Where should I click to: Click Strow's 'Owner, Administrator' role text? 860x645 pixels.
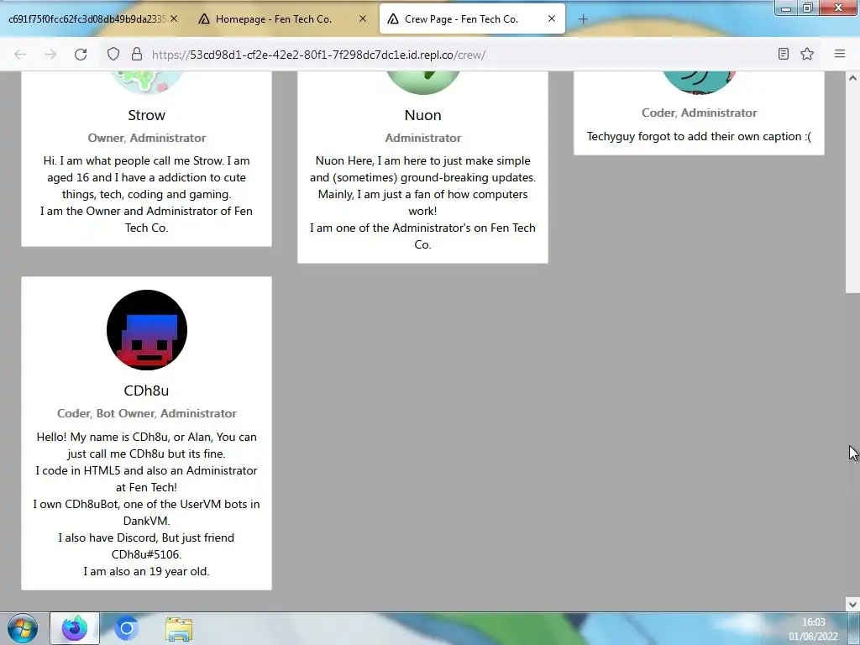coord(146,139)
